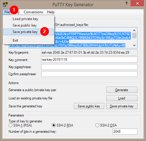Click 'Type of key to generate:' label
This screenshot has height=141, width=146.
(26, 121)
